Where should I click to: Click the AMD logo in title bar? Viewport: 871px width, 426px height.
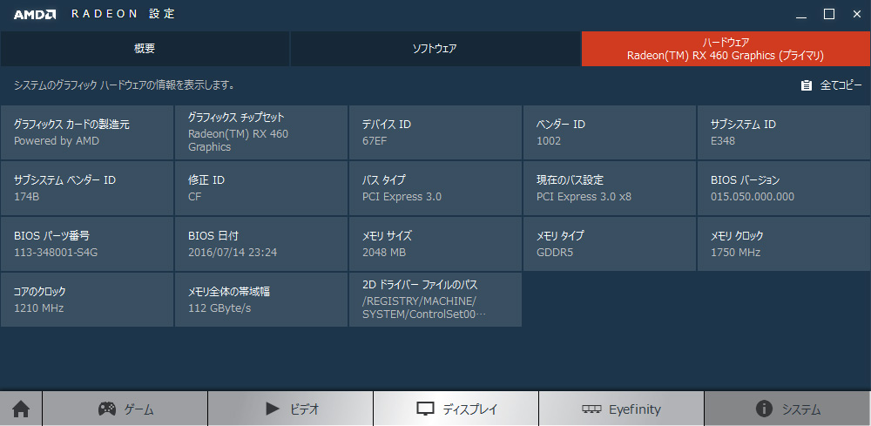35,15
